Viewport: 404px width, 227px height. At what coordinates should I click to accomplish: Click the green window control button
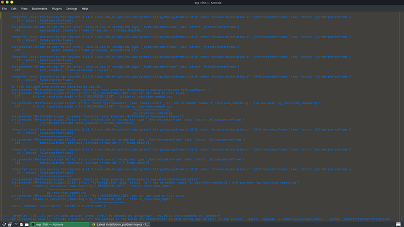click(x=7, y=2)
